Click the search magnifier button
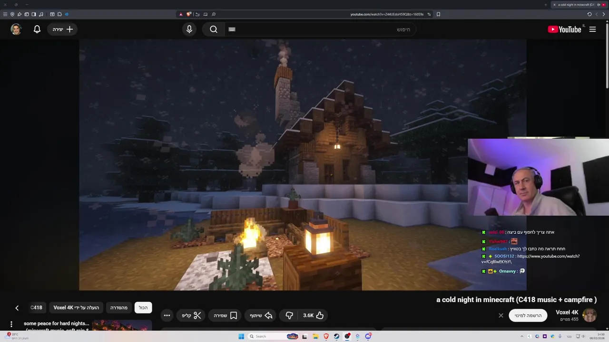Image resolution: width=609 pixels, height=342 pixels. coord(214,29)
